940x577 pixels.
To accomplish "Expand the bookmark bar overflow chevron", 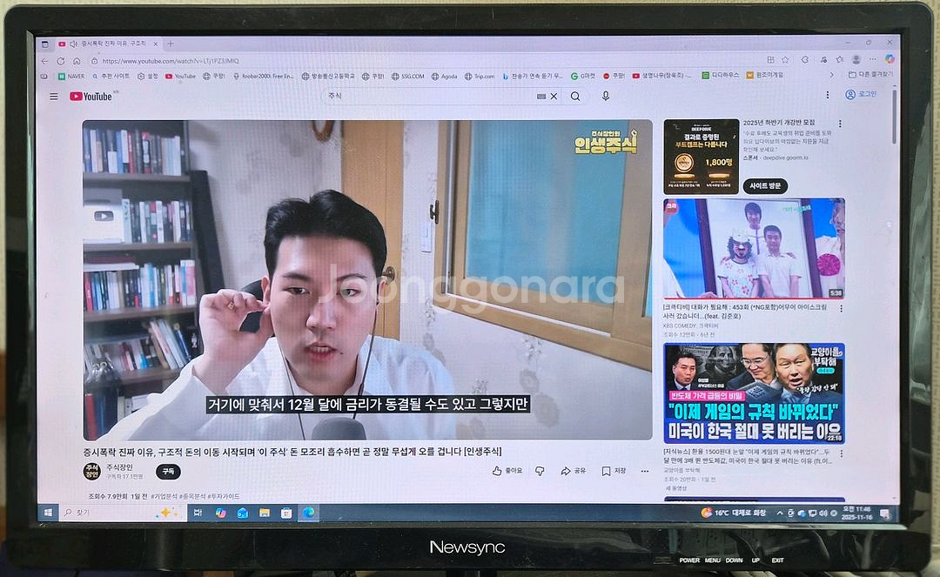I will click(x=831, y=76).
